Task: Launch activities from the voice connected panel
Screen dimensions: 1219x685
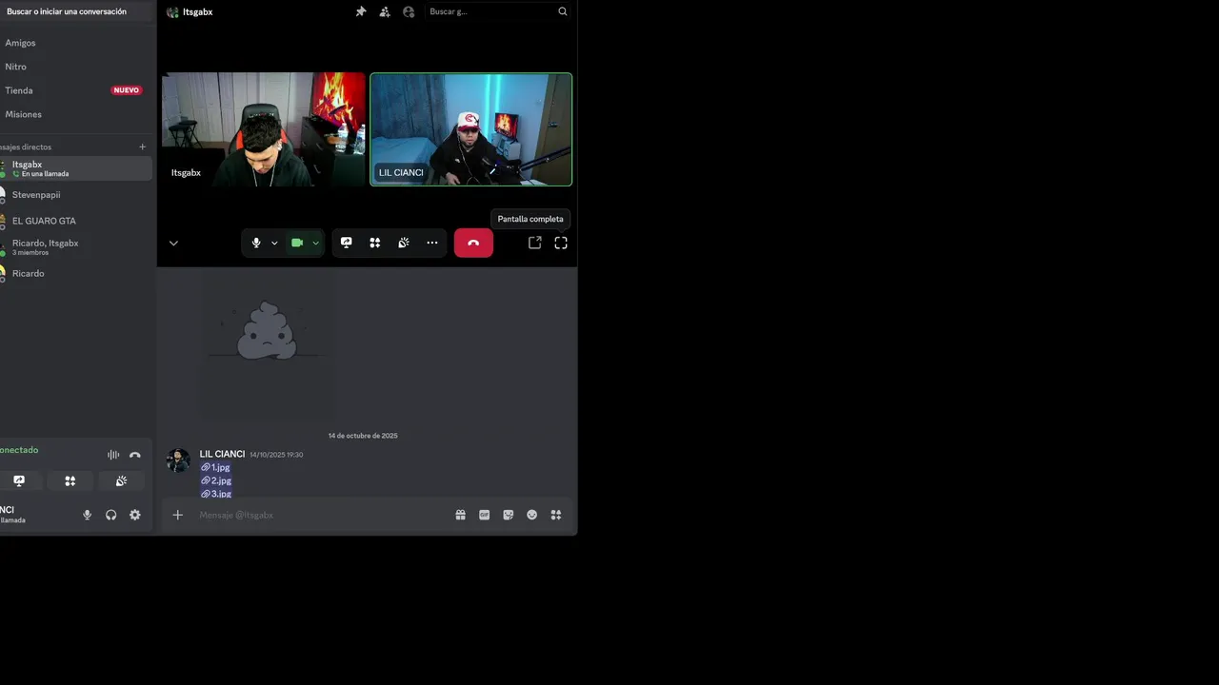Action: [70, 481]
